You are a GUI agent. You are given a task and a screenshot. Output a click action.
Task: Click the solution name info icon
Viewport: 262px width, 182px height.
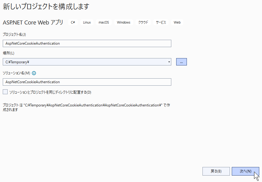pos(34,73)
